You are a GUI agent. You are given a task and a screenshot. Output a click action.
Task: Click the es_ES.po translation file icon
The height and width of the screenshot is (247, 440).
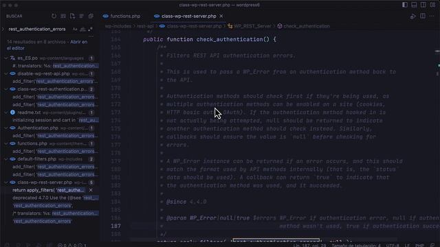tap(12, 58)
